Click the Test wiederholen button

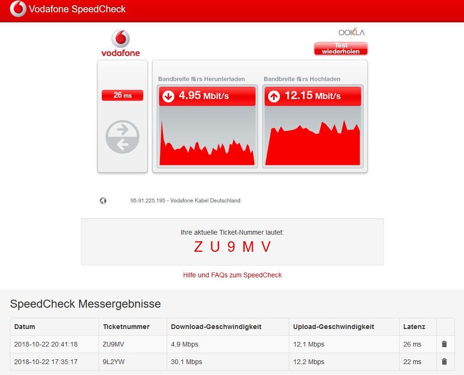pyautogui.click(x=340, y=48)
